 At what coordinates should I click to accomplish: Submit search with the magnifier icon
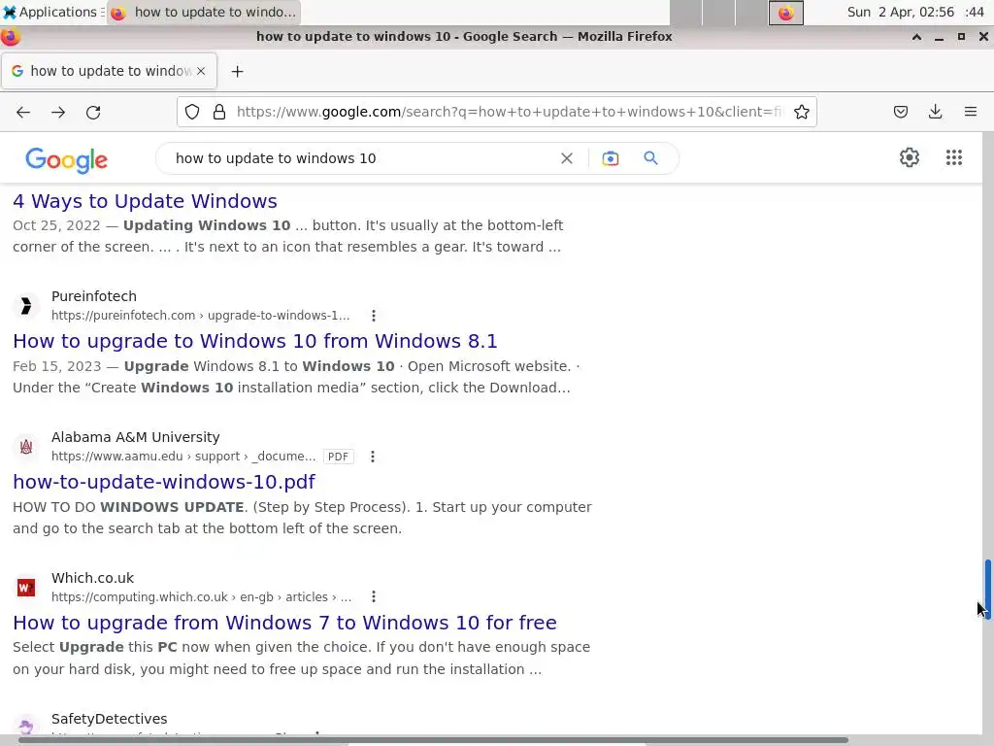click(650, 158)
